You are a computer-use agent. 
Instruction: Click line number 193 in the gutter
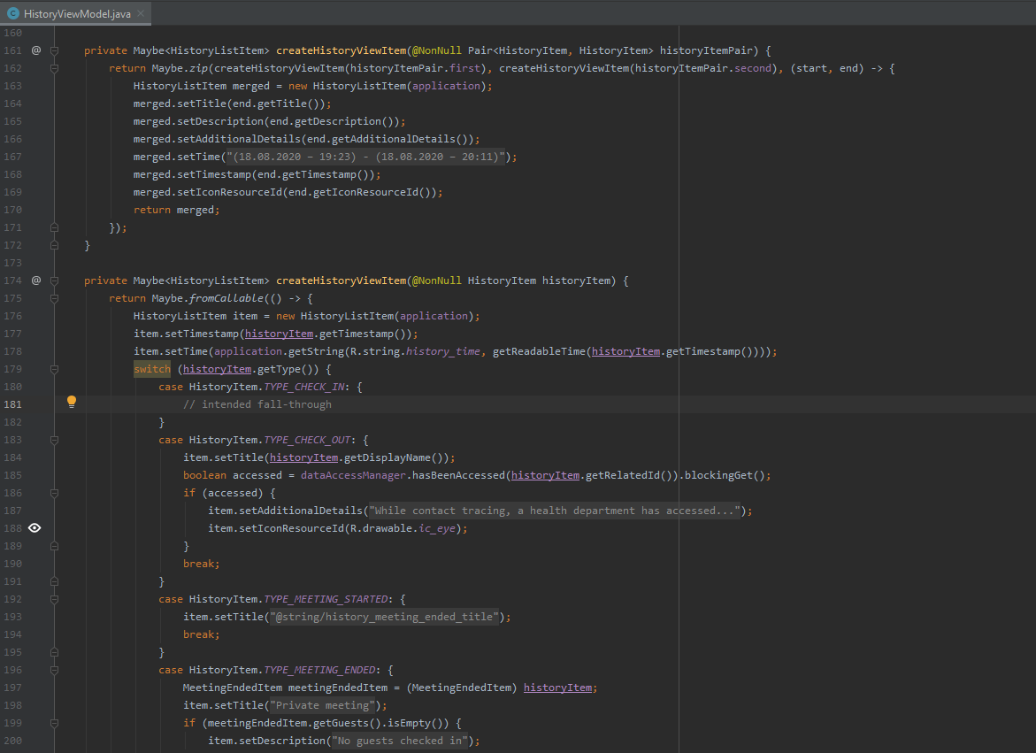[x=12, y=617]
